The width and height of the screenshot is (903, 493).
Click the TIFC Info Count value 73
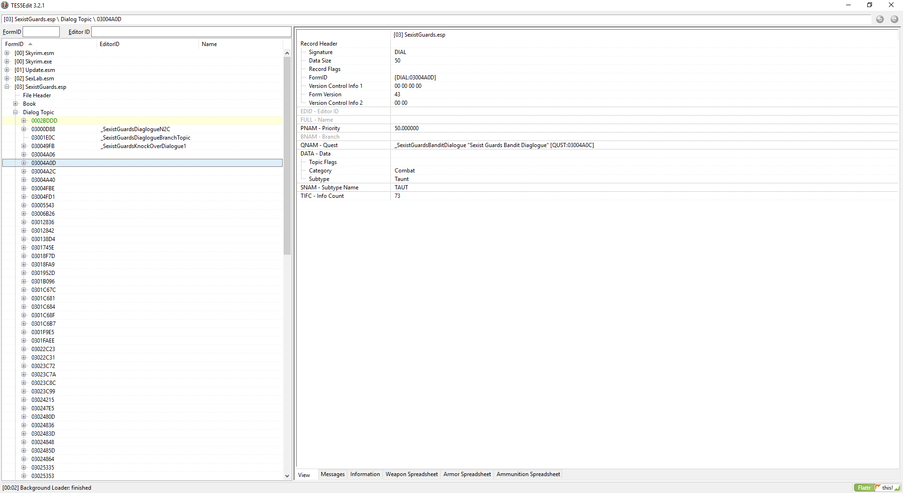397,196
